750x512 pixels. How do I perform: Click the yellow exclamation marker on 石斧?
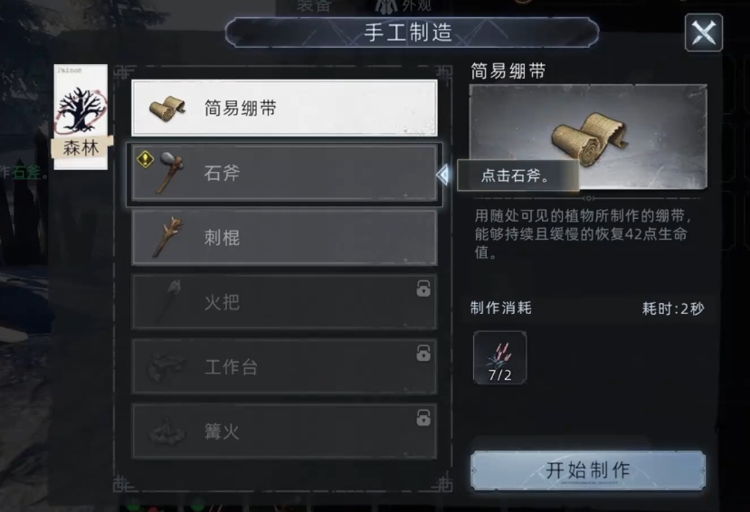145,159
